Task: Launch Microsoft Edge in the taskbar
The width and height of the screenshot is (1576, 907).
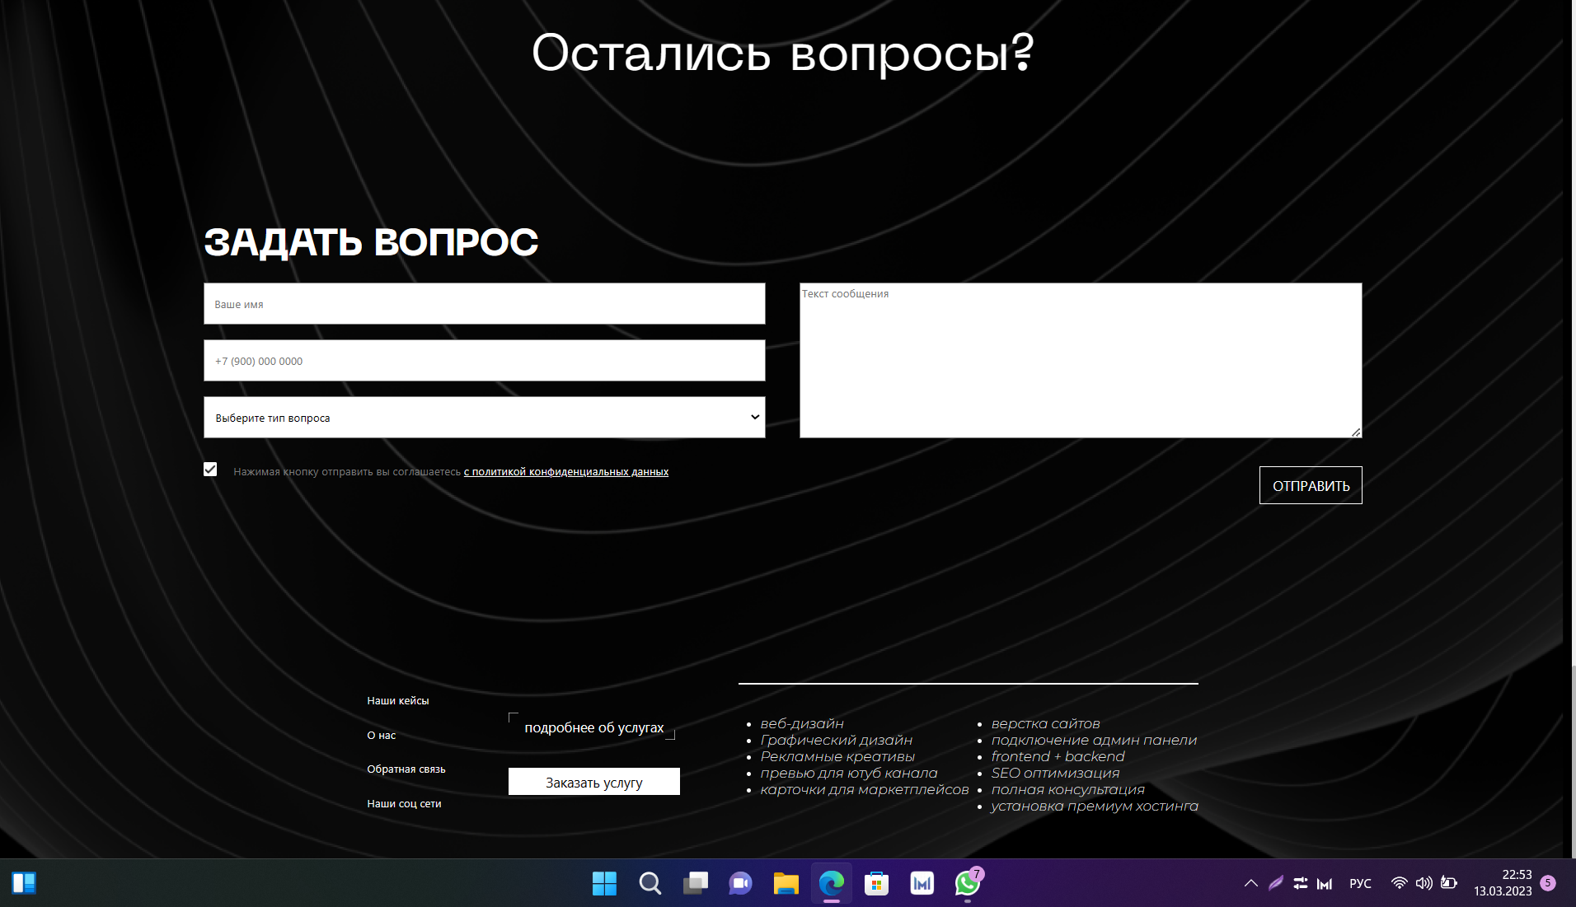Action: pyautogui.click(x=831, y=883)
